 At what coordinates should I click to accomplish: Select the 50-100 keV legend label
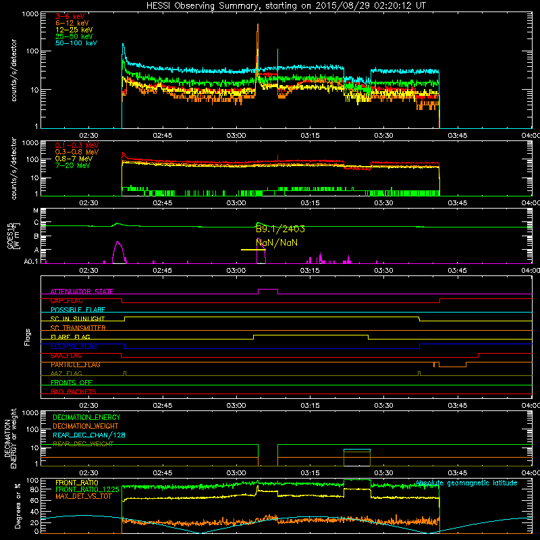76,43
